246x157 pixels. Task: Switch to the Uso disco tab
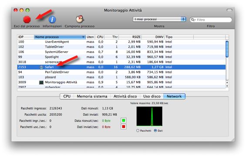pyautogui.click(x=152, y=96)
